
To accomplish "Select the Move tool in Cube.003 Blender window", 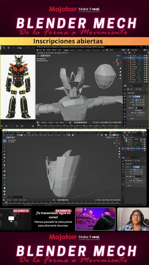I will click(x=4, y=148).
